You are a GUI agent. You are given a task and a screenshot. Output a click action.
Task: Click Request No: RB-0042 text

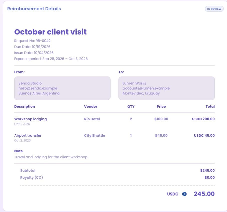(x=32, y=41)
